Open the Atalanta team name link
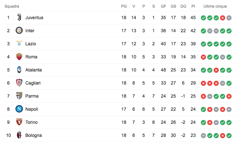The image size is (237, 142). pos(34,70)
